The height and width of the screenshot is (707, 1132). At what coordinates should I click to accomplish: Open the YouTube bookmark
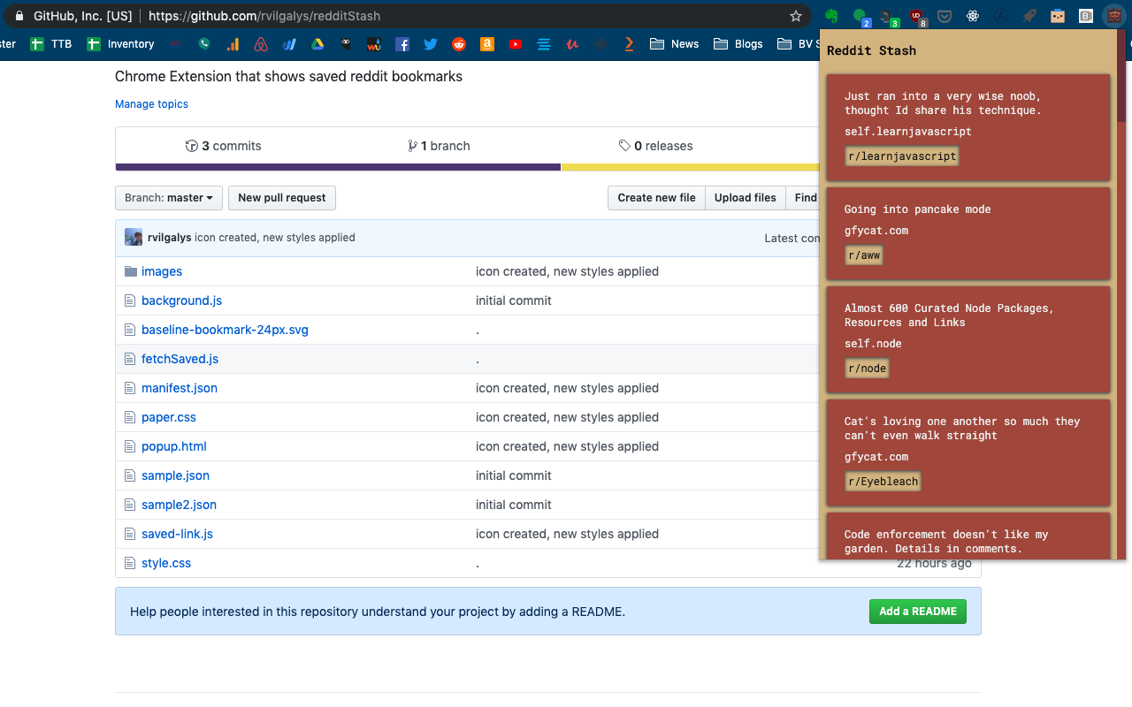point(516,44)
